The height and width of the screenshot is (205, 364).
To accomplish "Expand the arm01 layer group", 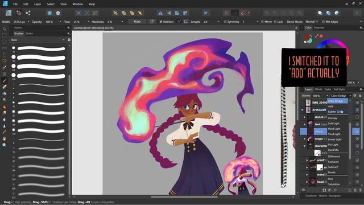I will pyautogui.click(x=307, y=160).
